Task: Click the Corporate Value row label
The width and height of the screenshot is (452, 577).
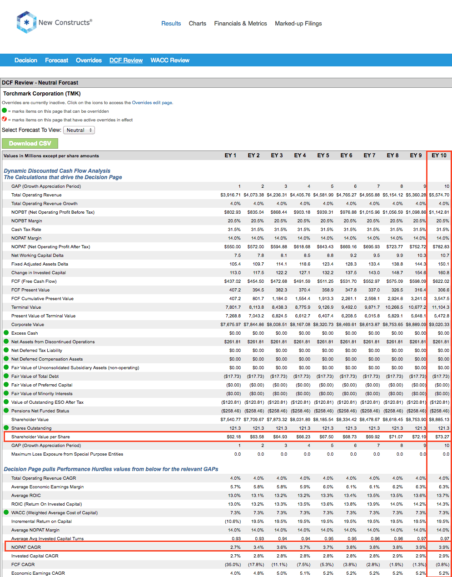Action: 28,324
